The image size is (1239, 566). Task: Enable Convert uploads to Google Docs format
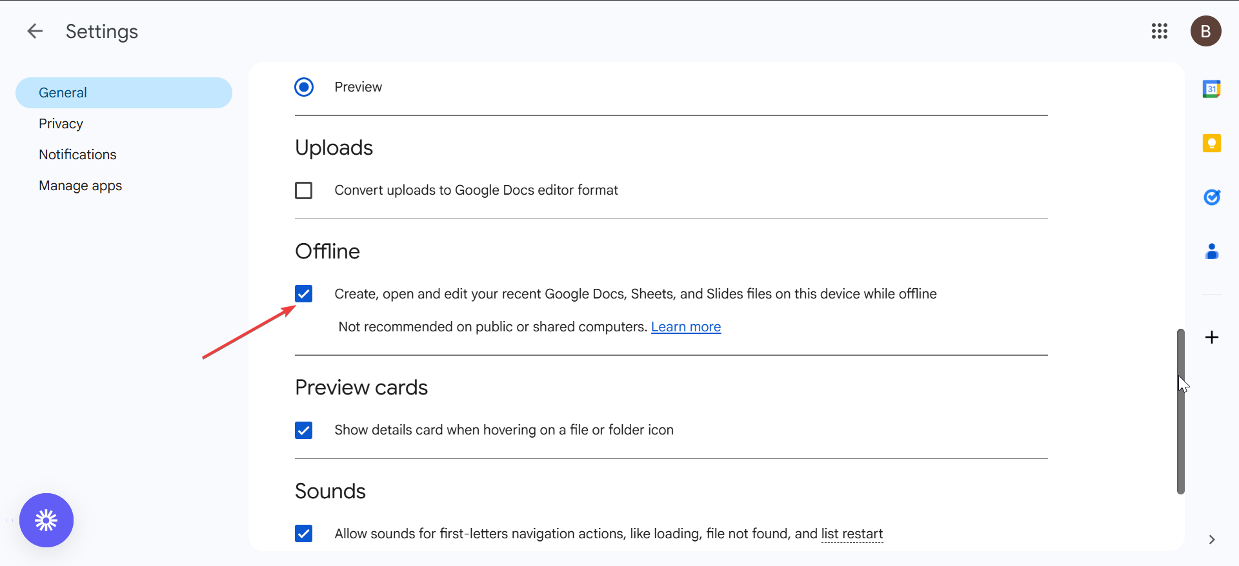point(304,191)
